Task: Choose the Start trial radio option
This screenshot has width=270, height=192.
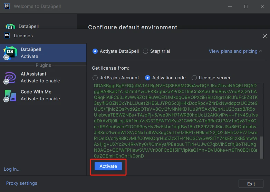Action: [x=146, y=51]
